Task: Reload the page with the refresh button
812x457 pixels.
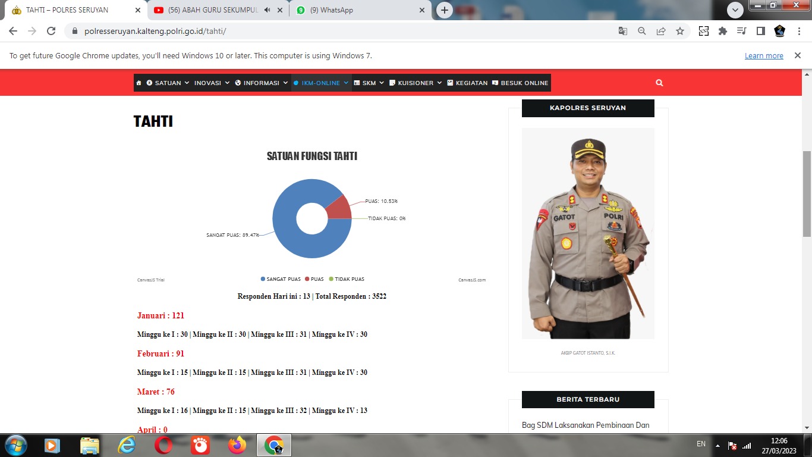Action: click(51, 32)
